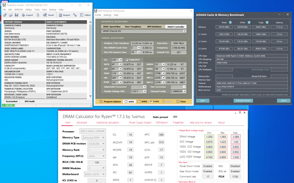
Task: Open the Advanced tab in DRAM Calculator
Action: pyautogui.click(x=82, y=122)
